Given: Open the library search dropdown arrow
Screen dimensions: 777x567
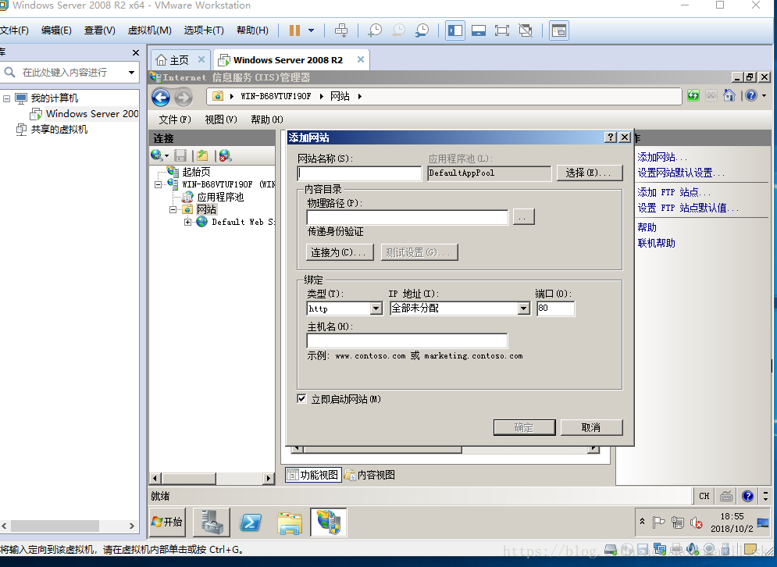Looking at the screenshot, I should (x=131, y=73).
